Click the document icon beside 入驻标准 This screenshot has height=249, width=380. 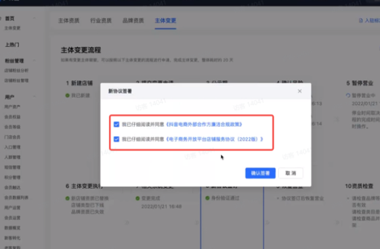click(361, 20)
